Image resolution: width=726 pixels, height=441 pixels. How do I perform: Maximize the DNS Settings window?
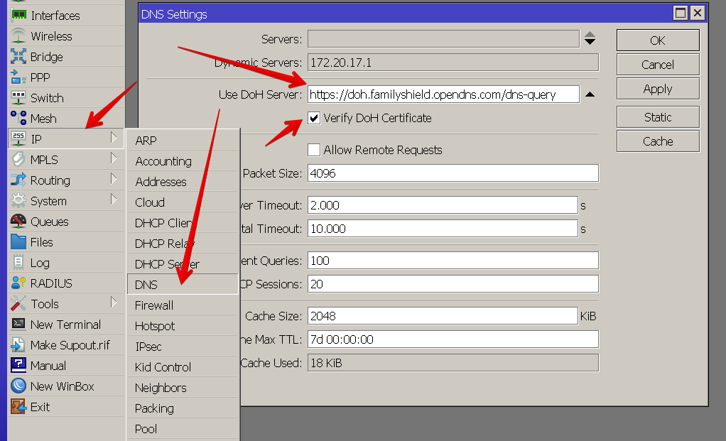point(680,13)
